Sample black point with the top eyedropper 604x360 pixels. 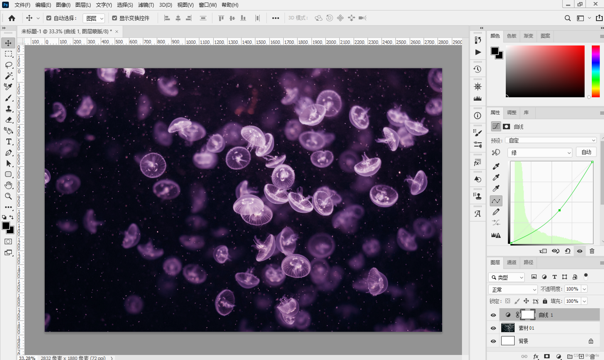pyautogui.click(x=496, y=166)
